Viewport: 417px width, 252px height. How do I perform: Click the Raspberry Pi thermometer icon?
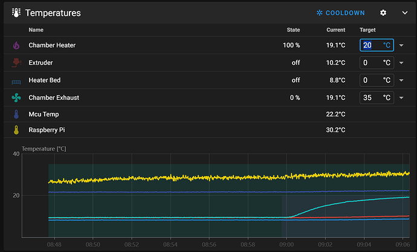16,130
